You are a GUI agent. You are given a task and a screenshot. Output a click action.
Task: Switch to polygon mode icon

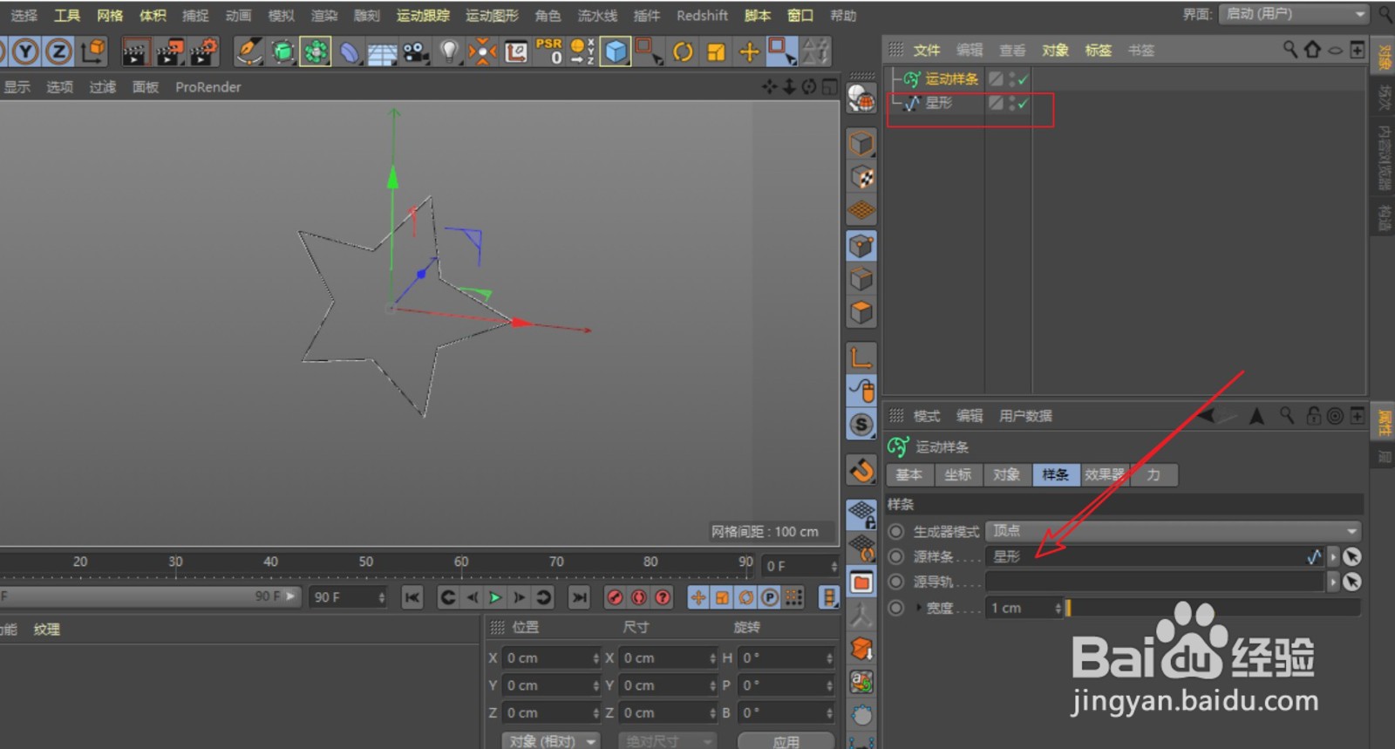click(x=861, y=312)
